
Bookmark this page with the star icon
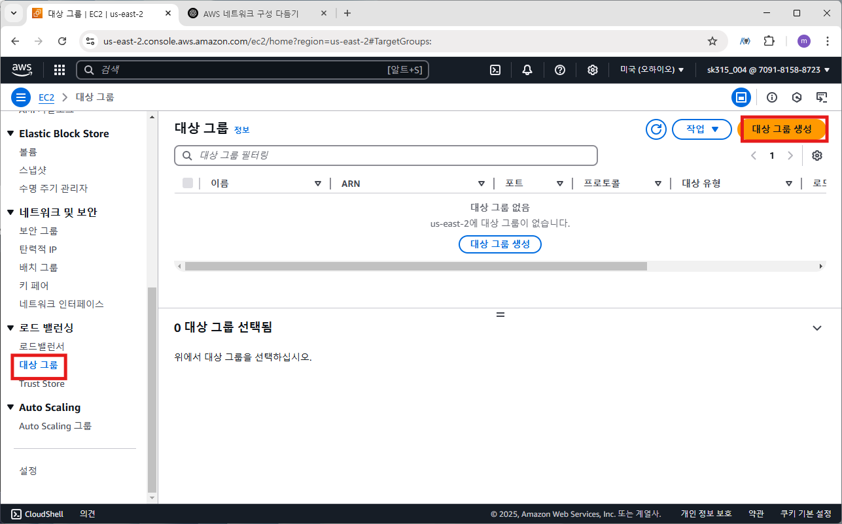pyautogui.click(x=712, y=41)
